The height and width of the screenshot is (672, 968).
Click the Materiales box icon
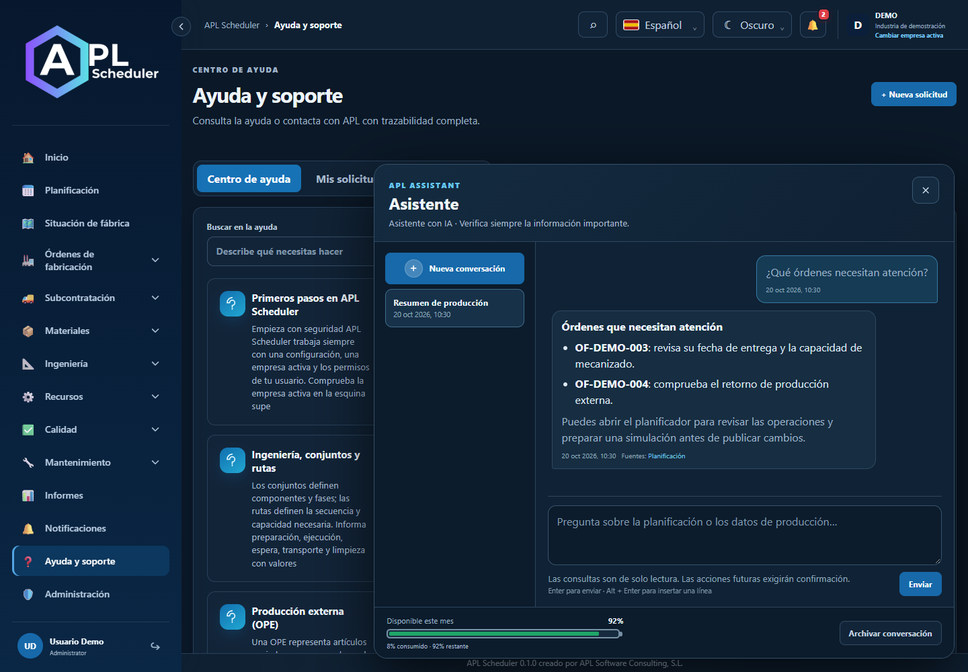(x=28, y=331)
